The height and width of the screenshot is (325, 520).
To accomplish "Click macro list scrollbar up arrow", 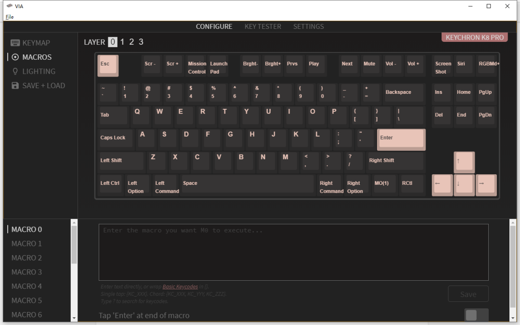I will (x=74, y=222).
